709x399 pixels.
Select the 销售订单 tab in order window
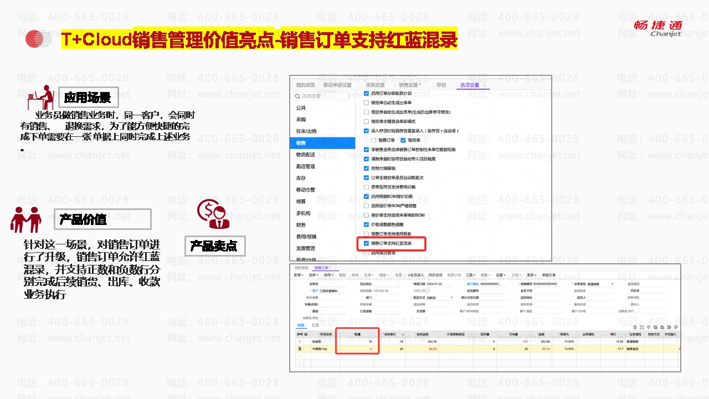(325, 268)
